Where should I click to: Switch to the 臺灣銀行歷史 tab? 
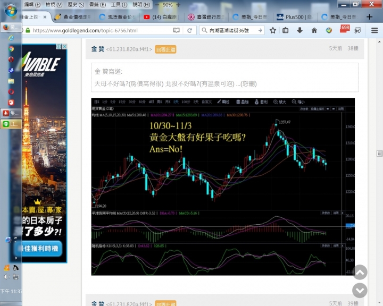click(x=206, y=17)
